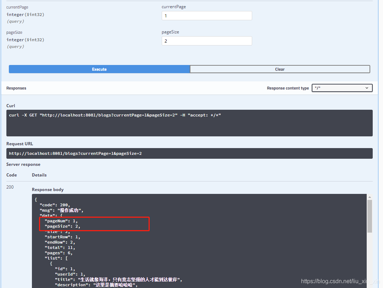Click the blue Execute button
383x288 pixels.
(x=99, y=69)
